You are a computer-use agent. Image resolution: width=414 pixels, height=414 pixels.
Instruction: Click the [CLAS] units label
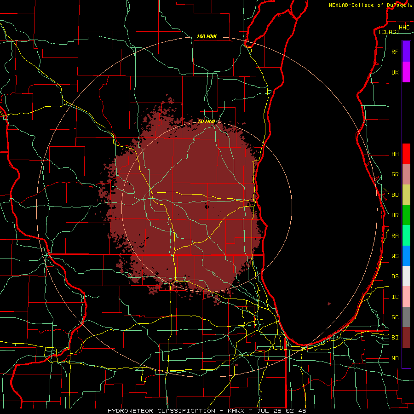click(x=389, y=32)
